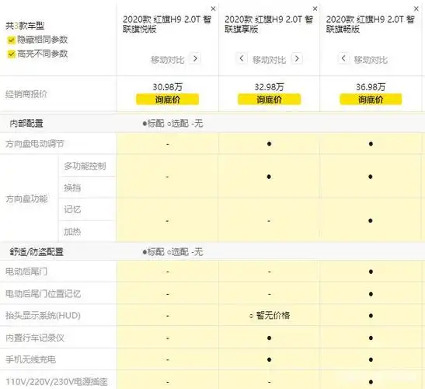Open the 2020款 红旗H9 2.0T 智联旗畅版 title

click(370, 24)
